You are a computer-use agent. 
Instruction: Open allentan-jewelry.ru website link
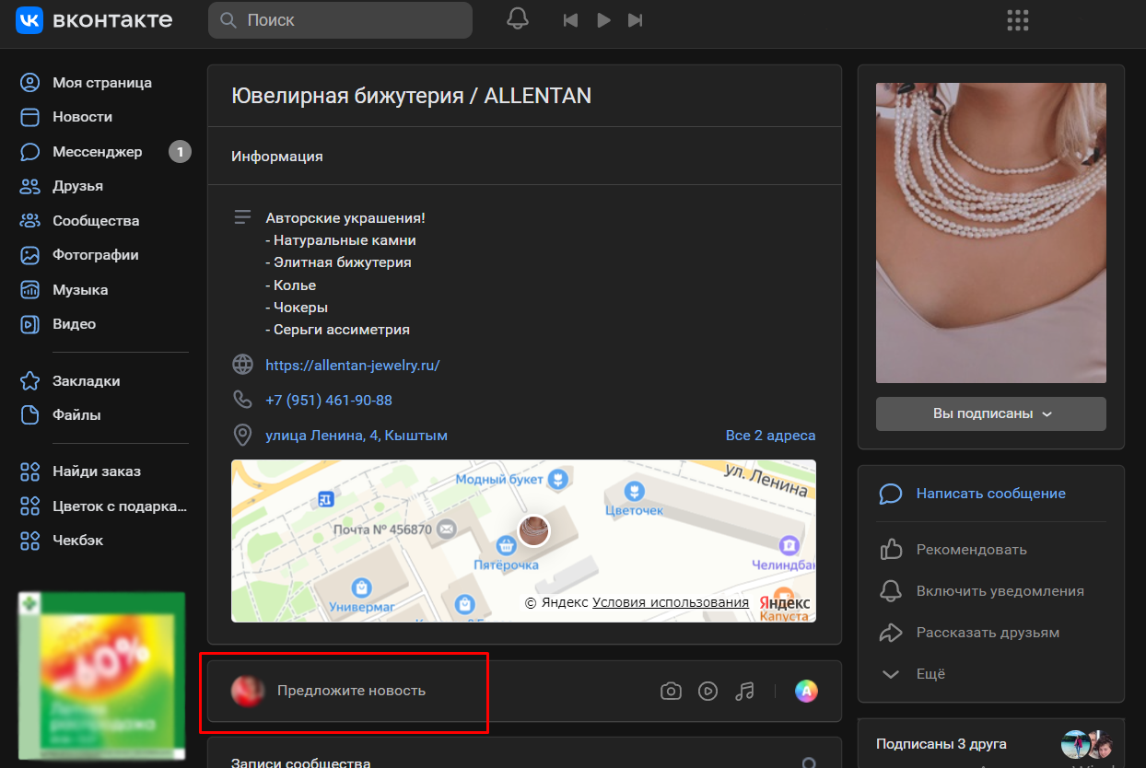(353, 365)
